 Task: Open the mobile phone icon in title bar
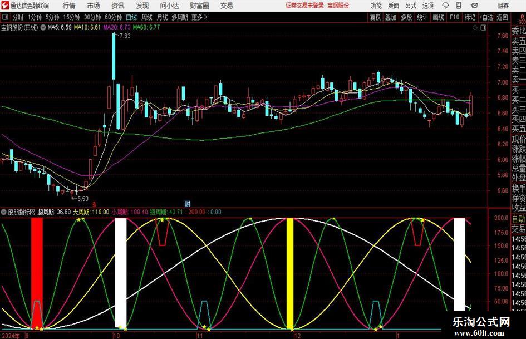(459, 6)
